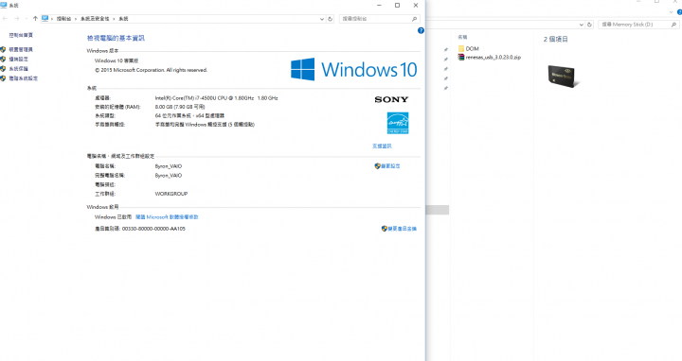Click the forward arrow in System window
This screenshot has width=682, height=361.
click(x=16, y=19)
